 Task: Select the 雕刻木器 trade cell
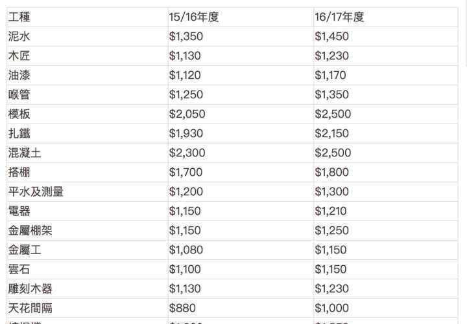(x=30, y=289)
